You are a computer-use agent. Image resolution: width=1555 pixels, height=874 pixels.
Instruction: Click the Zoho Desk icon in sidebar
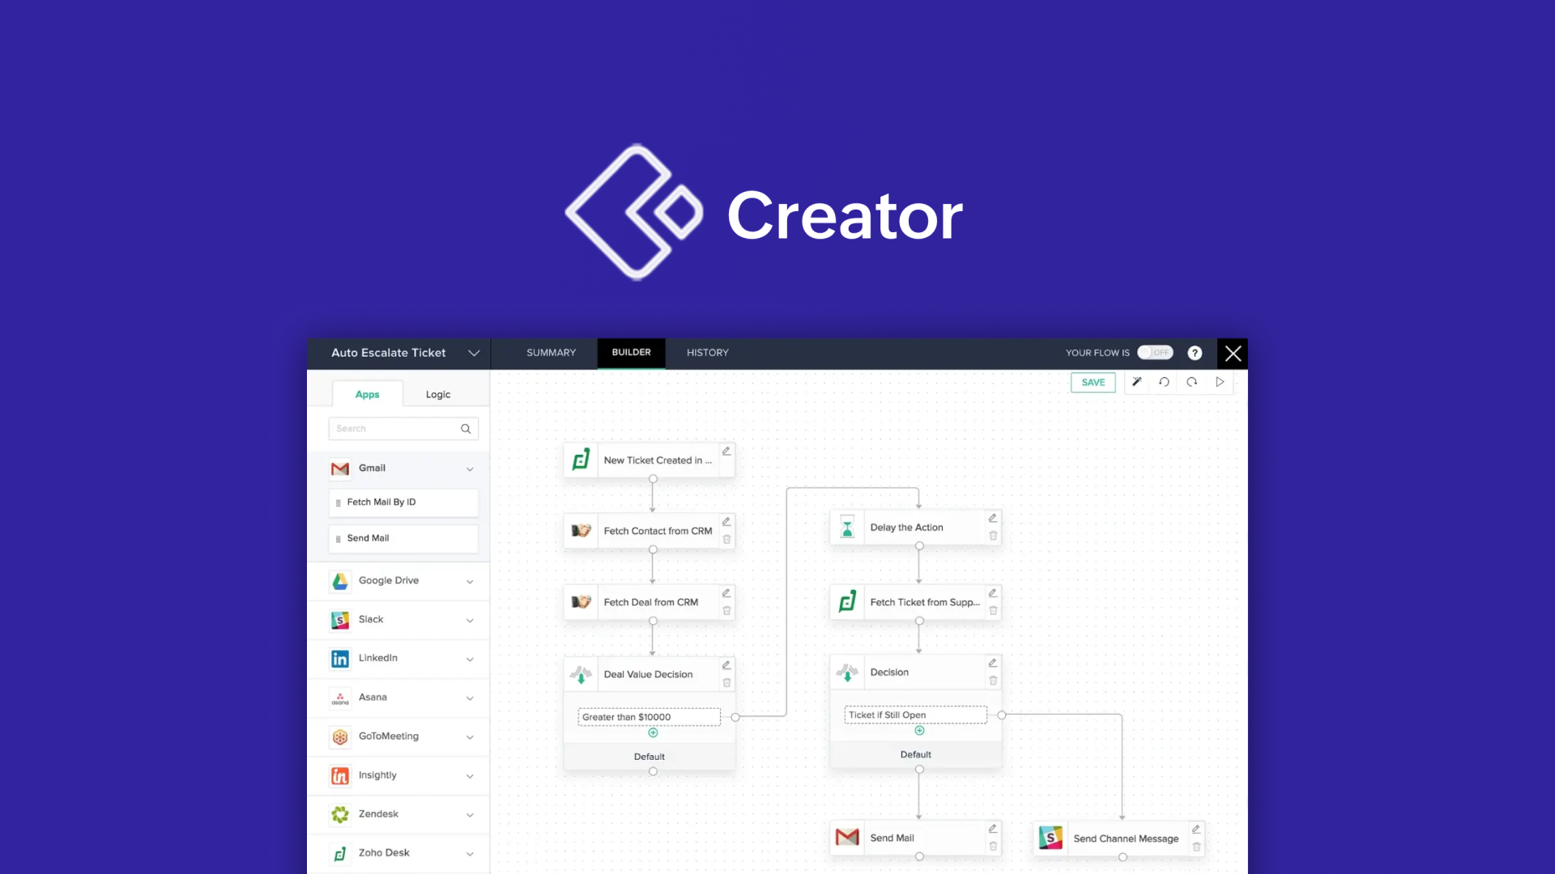341,851
